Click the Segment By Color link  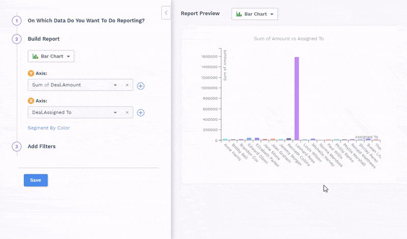tap(49, 128)
